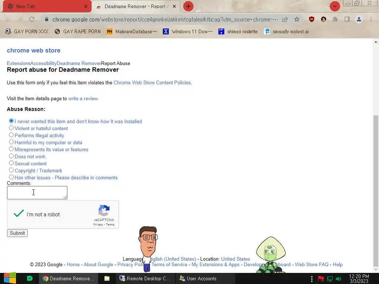The width and height of the screenshot is (379, 284).
Task: Open the Chrome profile icon
Action: 359,19
